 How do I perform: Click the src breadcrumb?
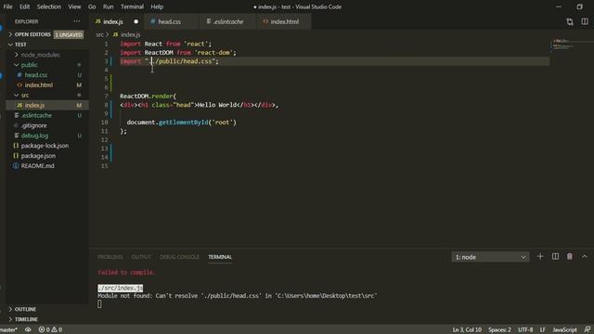pos(99,35)
